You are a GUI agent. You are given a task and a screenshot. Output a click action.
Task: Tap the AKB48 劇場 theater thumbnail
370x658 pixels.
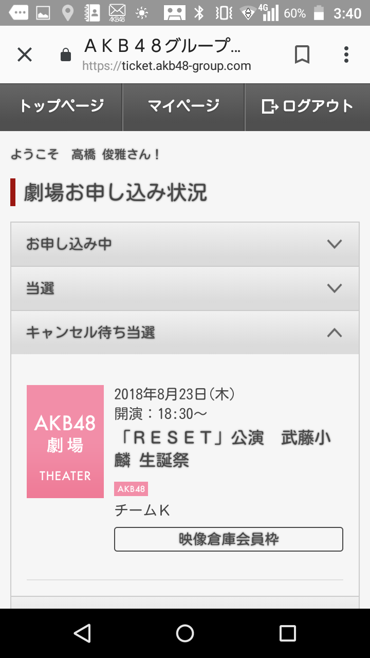65,442
